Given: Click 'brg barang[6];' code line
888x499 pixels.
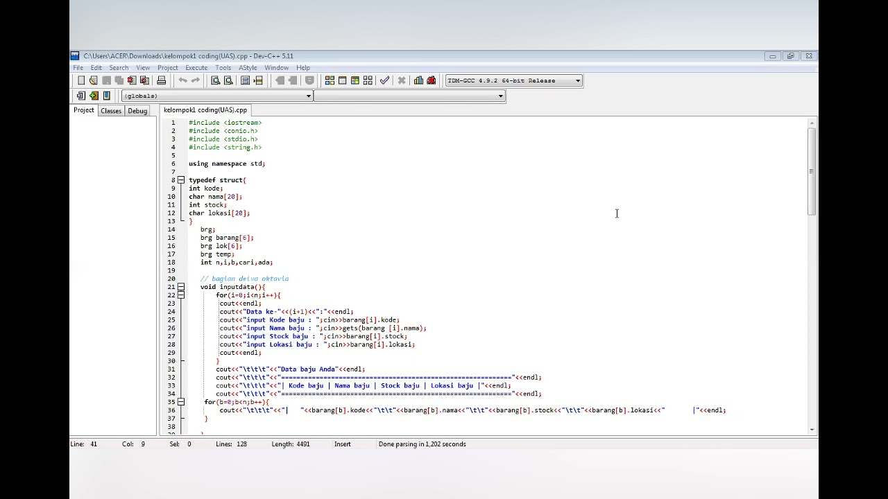Looking at the screenshot, I should pos(227,238).
